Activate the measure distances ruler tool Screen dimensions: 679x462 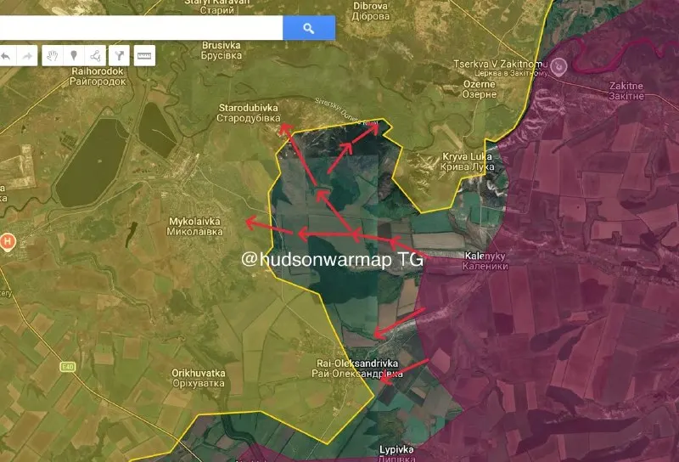[144, 56]
